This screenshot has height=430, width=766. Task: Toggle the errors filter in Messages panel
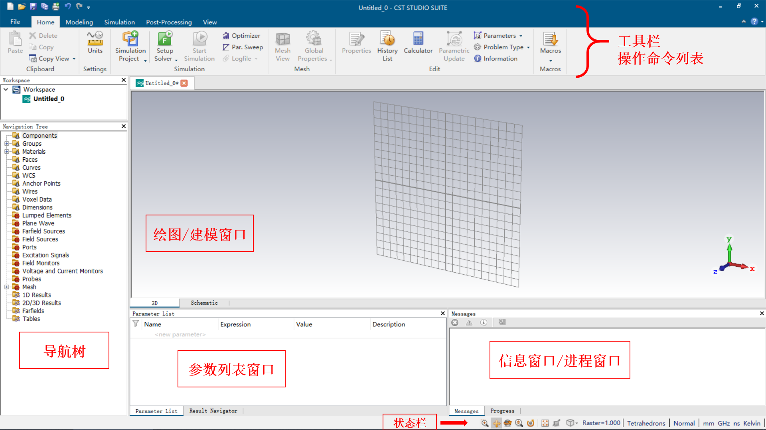tap(455, 322)
